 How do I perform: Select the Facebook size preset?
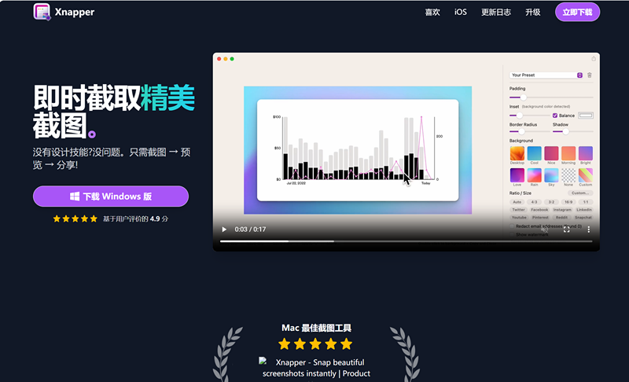539,210
